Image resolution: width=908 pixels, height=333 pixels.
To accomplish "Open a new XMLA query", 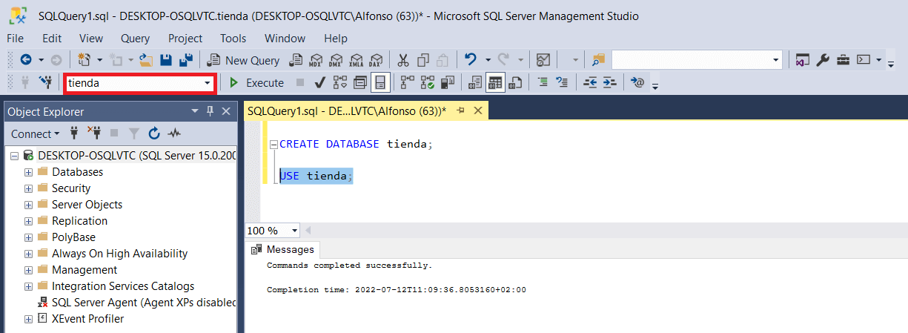I will pyautogui.click(x=356, y=60).
